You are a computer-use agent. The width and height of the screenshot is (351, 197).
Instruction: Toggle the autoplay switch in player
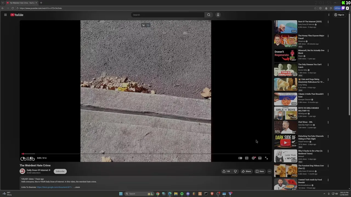click(240, 158)
